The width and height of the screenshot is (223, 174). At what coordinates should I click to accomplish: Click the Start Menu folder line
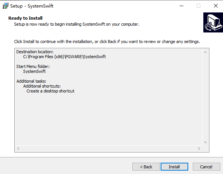[x=33, y=66]
